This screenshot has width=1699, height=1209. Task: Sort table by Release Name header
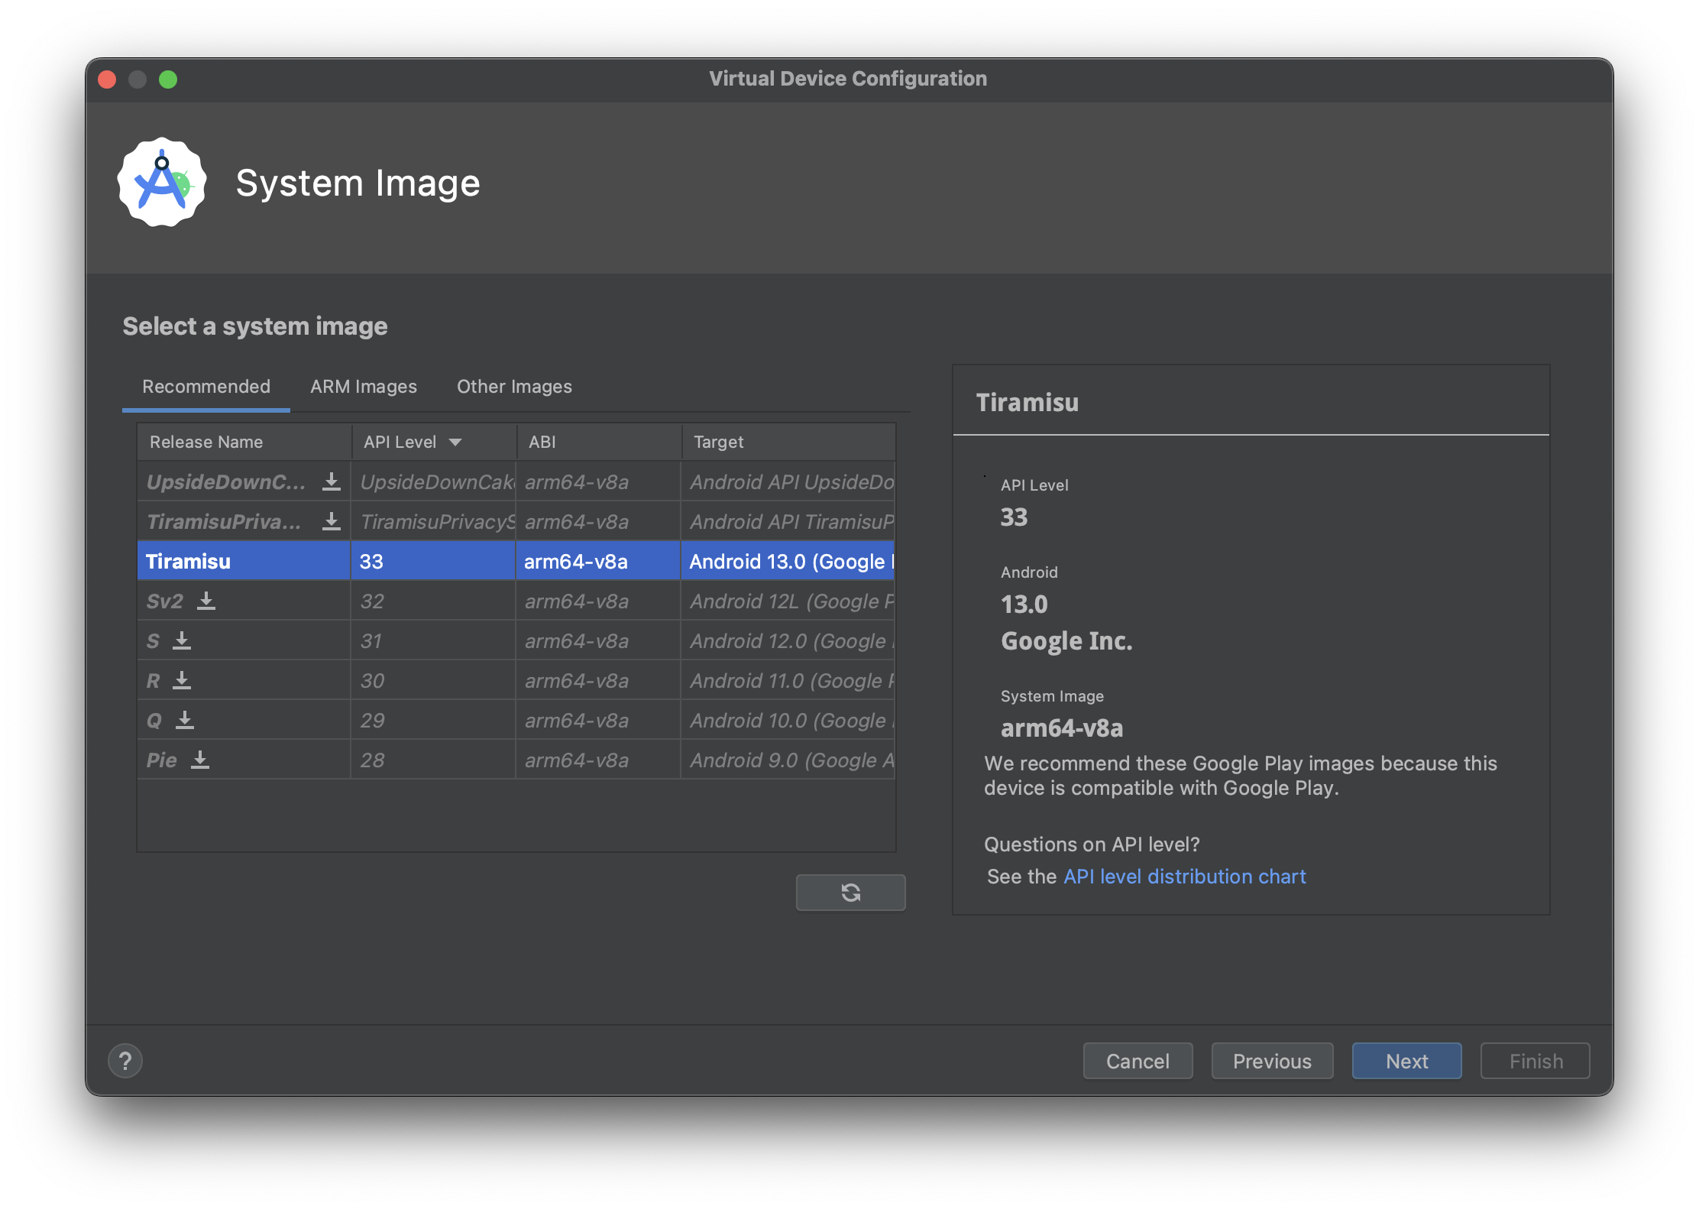coord(206,442)
